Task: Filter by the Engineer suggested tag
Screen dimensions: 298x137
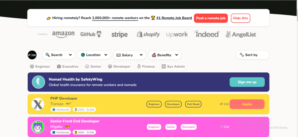Action: point(40,66)
